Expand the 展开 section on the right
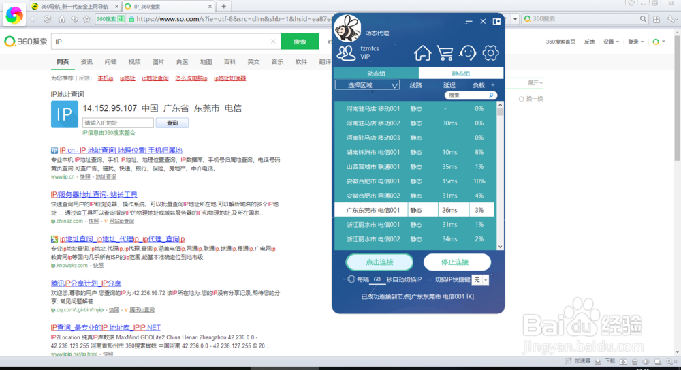The image size is (681, 370). coord(535,82)
